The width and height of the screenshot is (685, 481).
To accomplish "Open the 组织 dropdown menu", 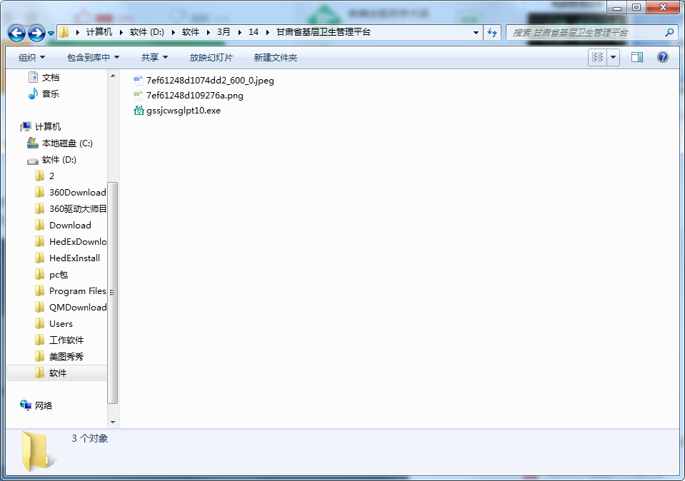I will [x=31, y=58].
